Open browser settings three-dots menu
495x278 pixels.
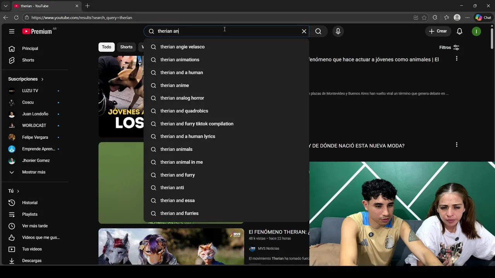467,17
